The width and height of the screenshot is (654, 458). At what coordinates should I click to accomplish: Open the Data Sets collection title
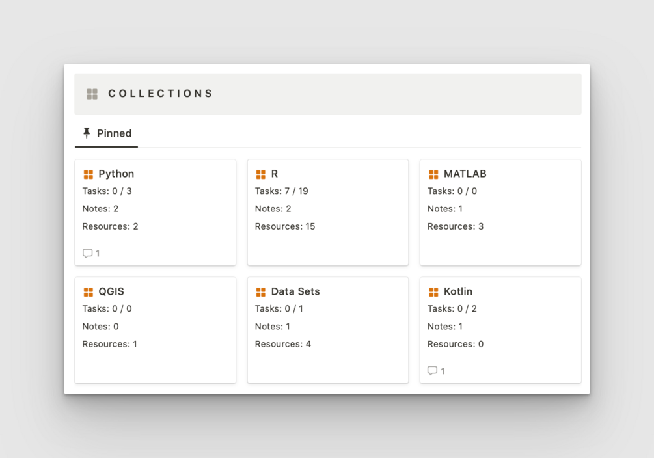[295, 291]
